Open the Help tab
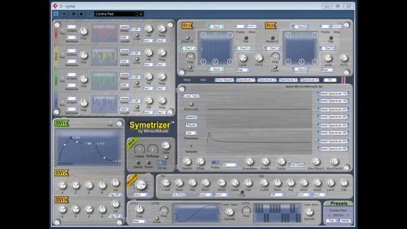407x229 pixels. click(x=187, y=80)
